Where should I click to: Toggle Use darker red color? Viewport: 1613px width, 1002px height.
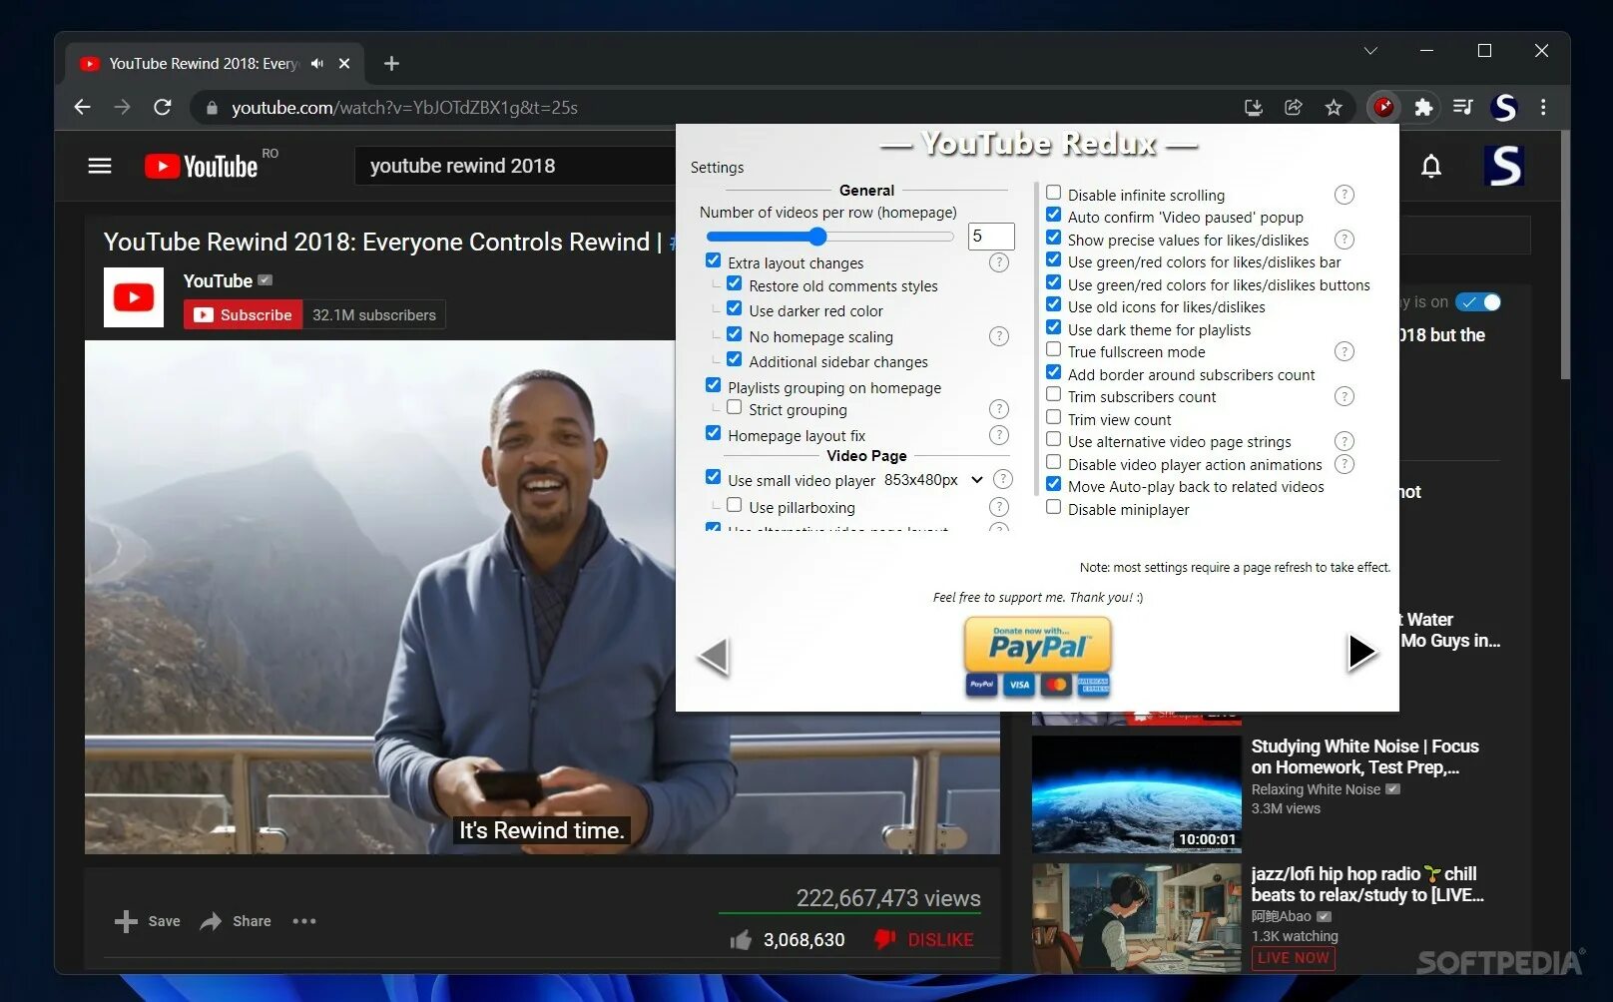[x=734, y=308]
